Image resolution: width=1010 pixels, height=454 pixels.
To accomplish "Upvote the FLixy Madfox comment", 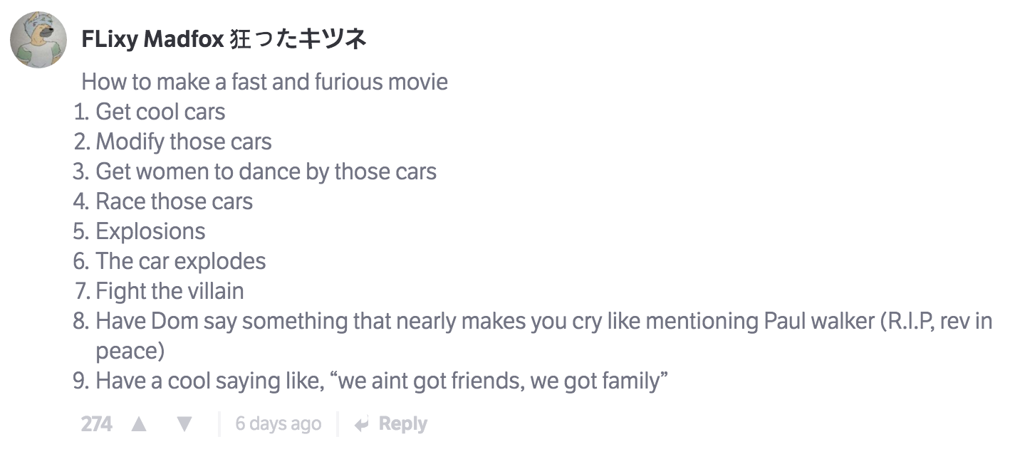I will click(x=140, y=425).
